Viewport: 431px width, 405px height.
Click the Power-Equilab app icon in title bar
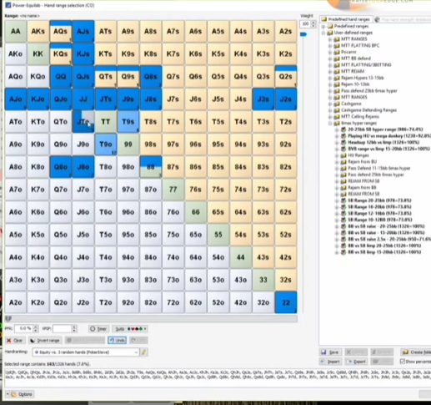click(x=8, y=5)
